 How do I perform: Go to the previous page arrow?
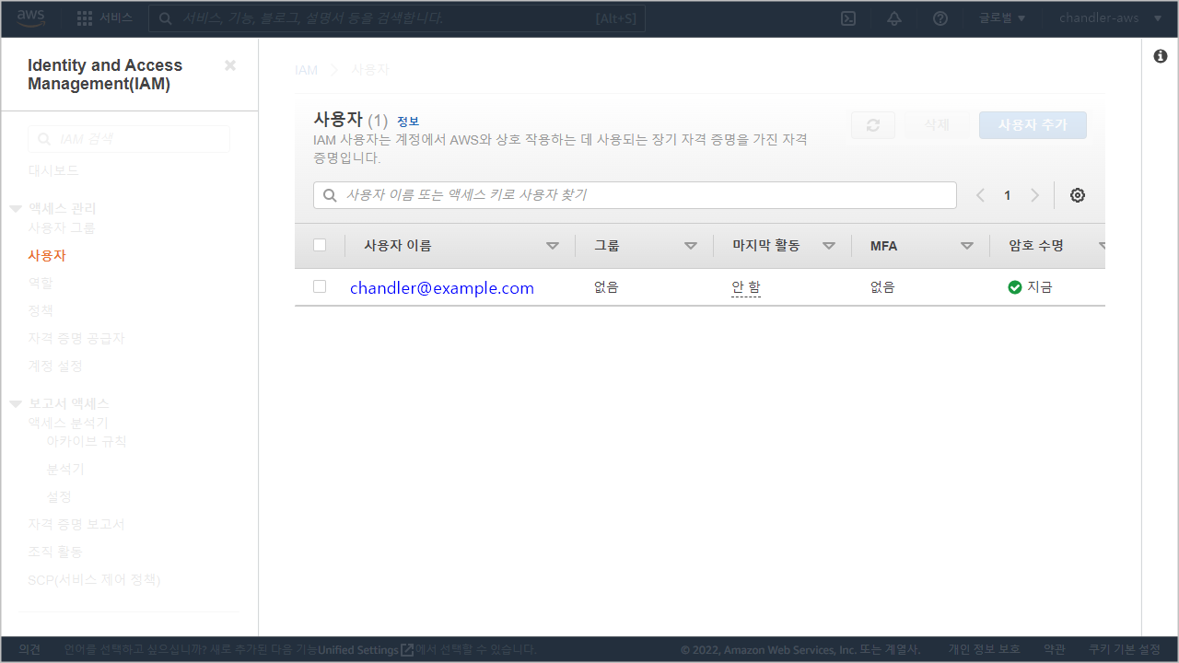pyautogui.click(x=980, y=195)
